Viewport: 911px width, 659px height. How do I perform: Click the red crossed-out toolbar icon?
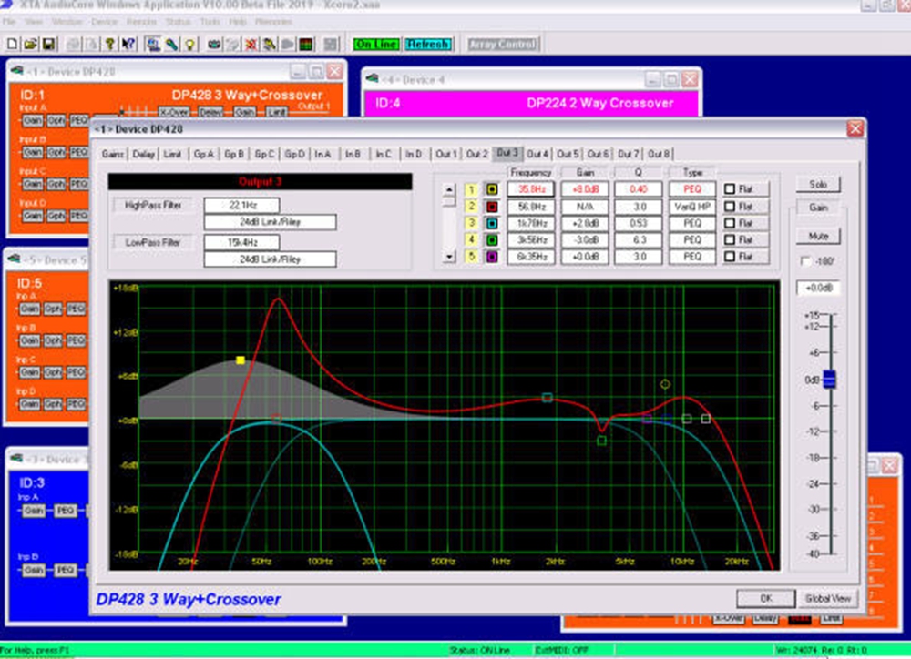click(x=251, y=44)
